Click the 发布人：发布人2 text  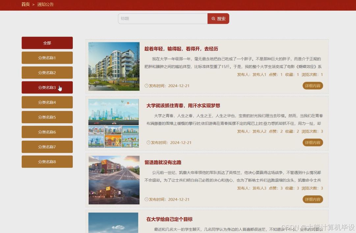(252, 131)
